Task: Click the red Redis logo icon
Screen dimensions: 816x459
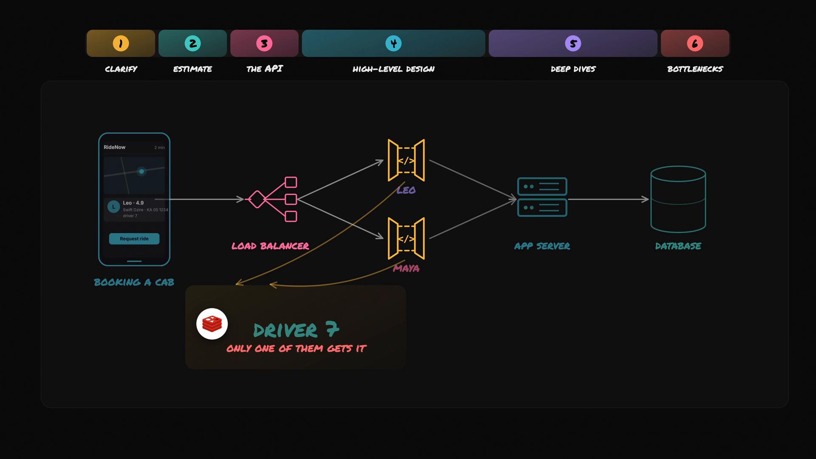Action: click(212, 324)
